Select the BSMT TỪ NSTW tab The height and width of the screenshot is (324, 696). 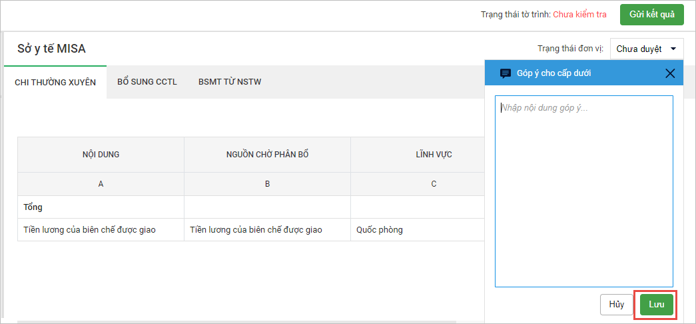click(229, 83)
